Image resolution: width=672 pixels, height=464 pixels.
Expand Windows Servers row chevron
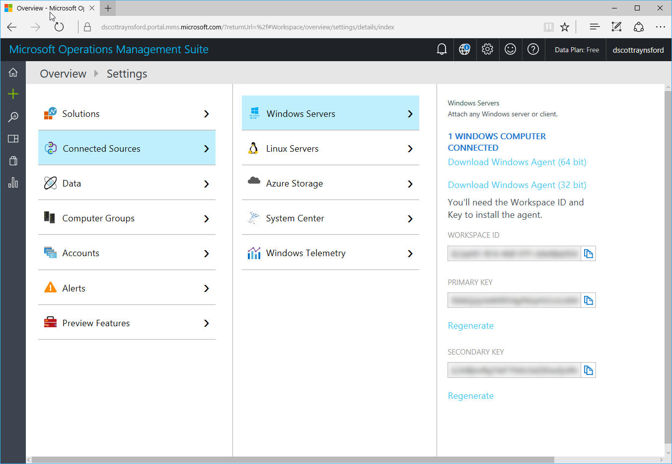pos(410,114)
